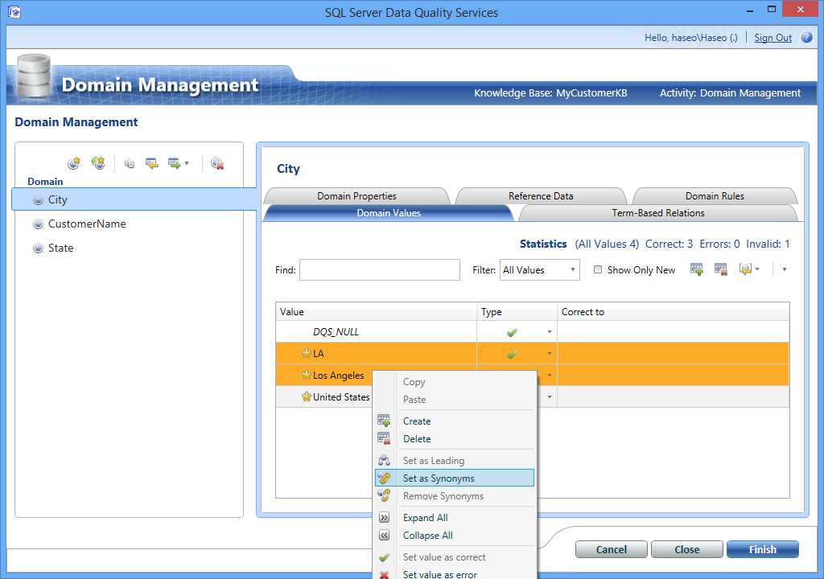The height and width of the screenshot is (579, 824).
Task: Click the Create a composite domain icon
Action: tap(98, 163)
